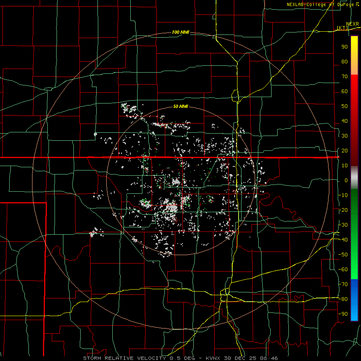
Task: Select the 100 NMI range ring label
Action: click(180, 32)
